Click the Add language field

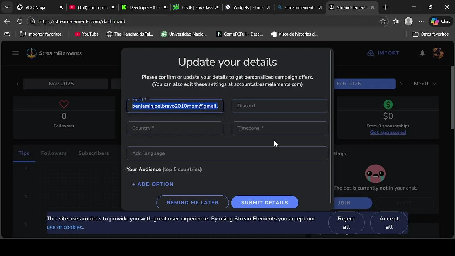[227, 153]
